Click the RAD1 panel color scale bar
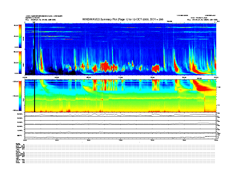The image size is (233, 180). (20, 62)
